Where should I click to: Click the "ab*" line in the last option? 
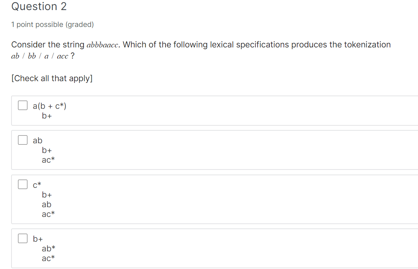coord(48,249)
